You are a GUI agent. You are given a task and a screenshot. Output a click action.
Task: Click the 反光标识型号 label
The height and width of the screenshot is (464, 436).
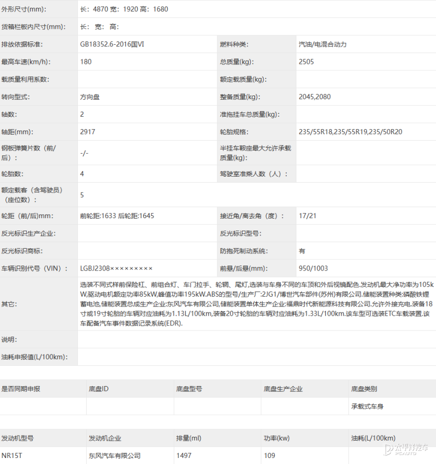coord(240,233)
